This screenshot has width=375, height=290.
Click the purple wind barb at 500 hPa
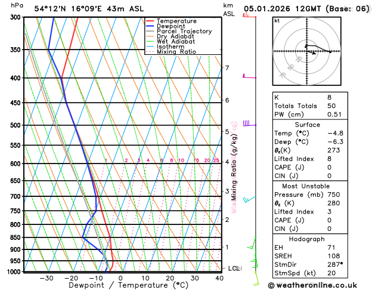pos(249,124)
